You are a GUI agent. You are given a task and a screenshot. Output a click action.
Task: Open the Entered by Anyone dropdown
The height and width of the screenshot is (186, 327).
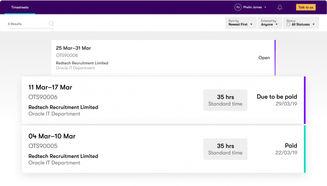pos(270,23)
